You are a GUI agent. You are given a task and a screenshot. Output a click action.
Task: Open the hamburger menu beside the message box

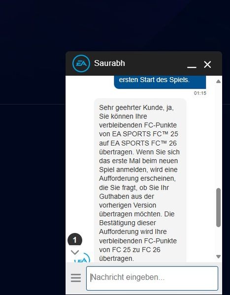(x=76, y=278)
